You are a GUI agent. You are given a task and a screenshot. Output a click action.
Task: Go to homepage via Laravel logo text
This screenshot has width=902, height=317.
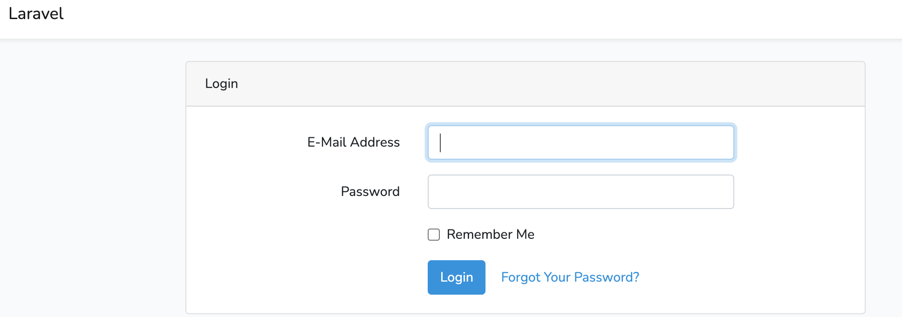pyautogui.click(x=36, y=14)
